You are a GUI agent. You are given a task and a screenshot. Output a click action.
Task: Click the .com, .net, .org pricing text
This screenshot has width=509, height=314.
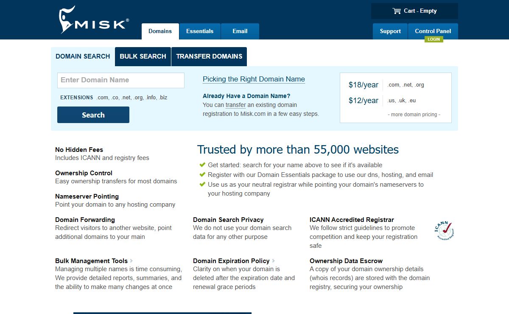coord(406,85)
